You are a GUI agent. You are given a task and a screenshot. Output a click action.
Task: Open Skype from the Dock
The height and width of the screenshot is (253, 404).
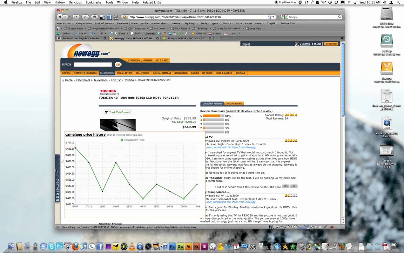click(52, 246)
